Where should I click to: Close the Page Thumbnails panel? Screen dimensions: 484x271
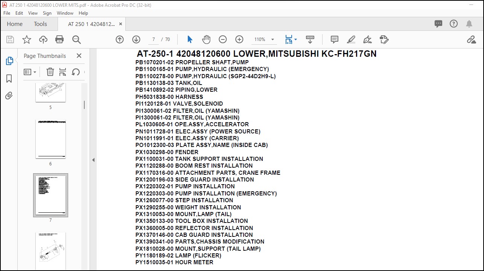coord(79,56)
